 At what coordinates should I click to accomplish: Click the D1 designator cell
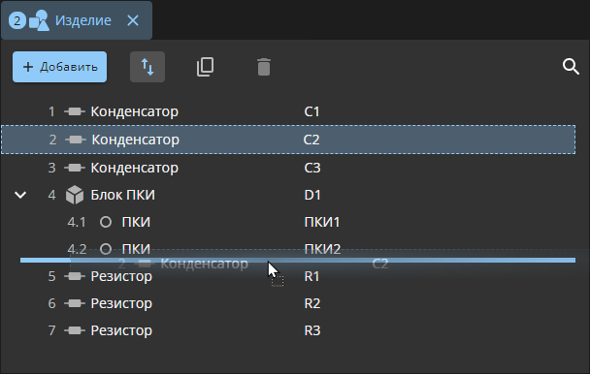click(x=312, y=195)
